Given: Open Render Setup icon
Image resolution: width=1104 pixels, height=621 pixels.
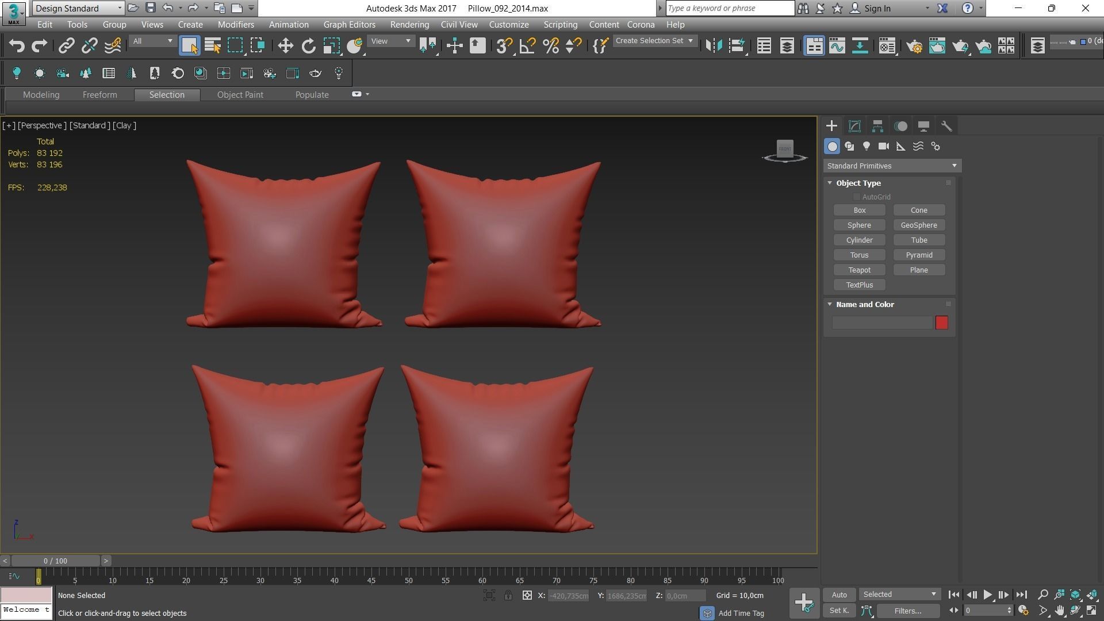Looking at the screenshot, I should [x=914, y=46].
